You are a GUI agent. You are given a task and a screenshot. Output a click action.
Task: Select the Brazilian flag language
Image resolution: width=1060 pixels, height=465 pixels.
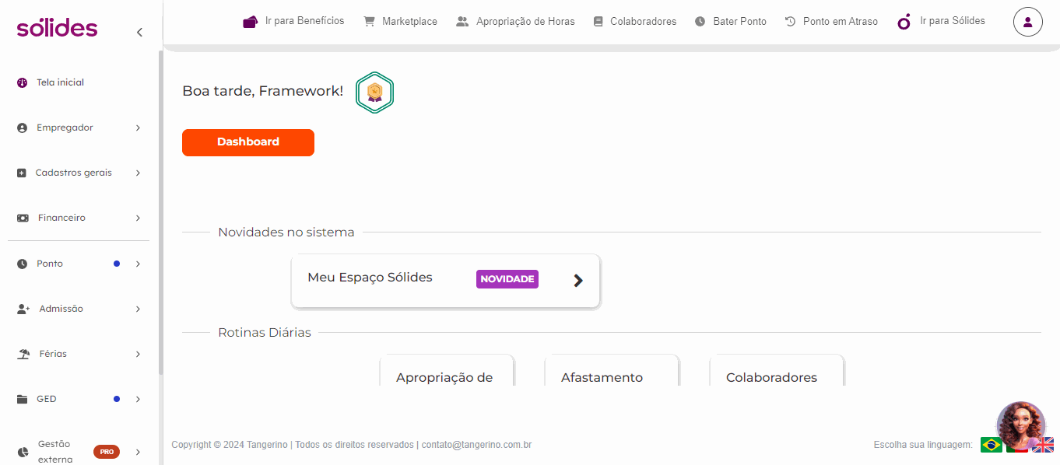(x=992, y=445)
